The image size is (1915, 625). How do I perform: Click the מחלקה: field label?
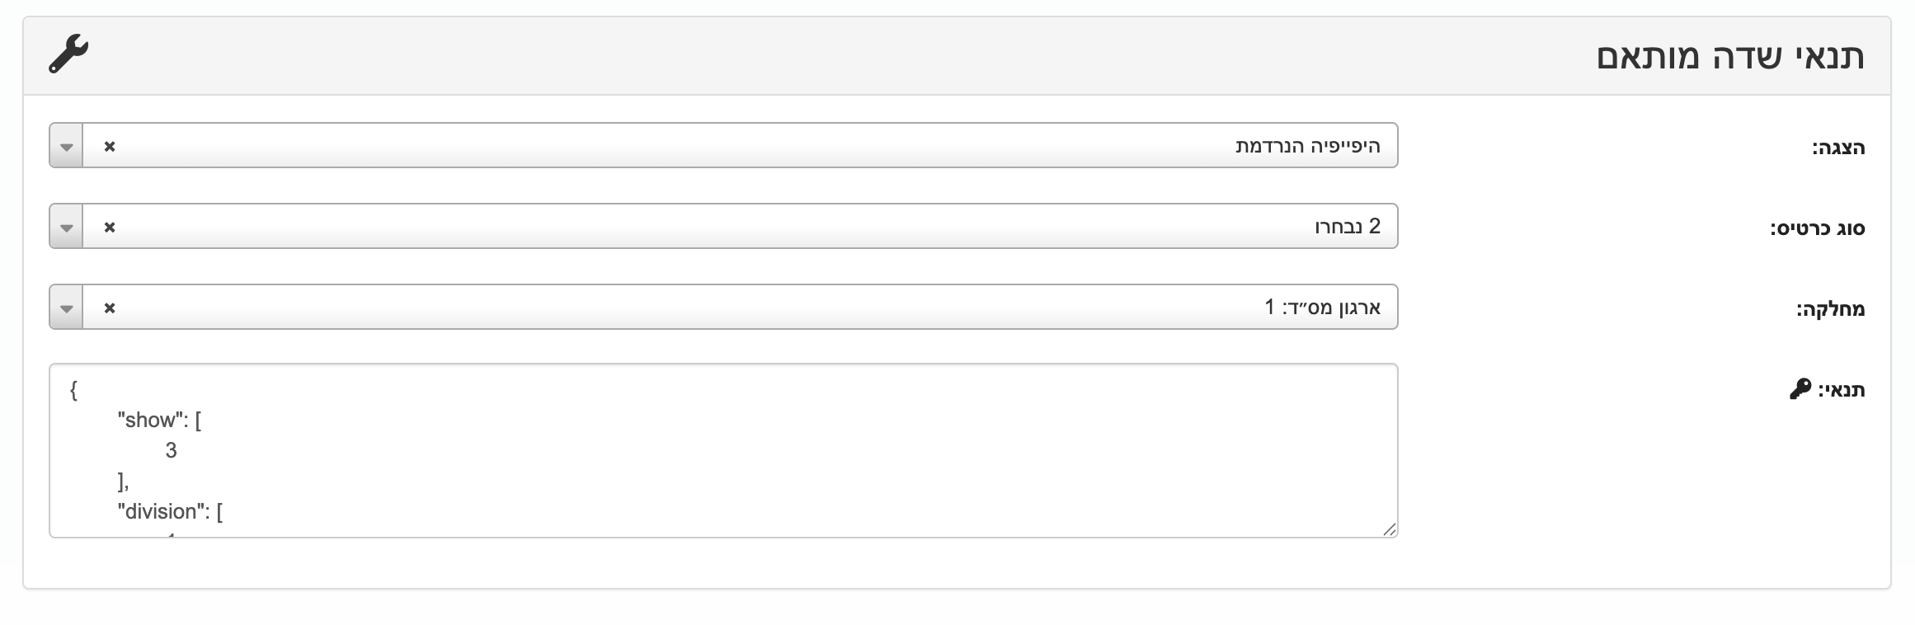tap(1831, 310)
